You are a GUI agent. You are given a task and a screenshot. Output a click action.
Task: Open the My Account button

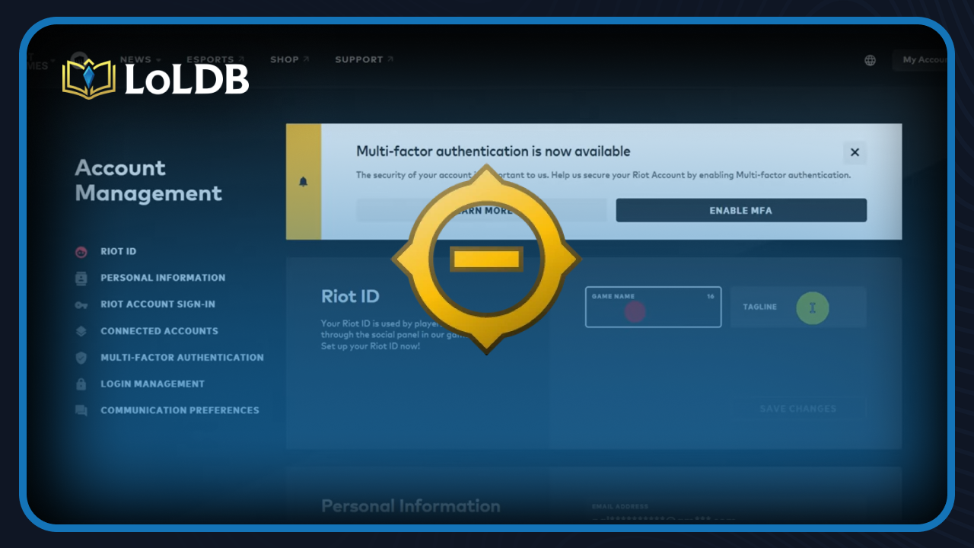click(x=920, y=60)
